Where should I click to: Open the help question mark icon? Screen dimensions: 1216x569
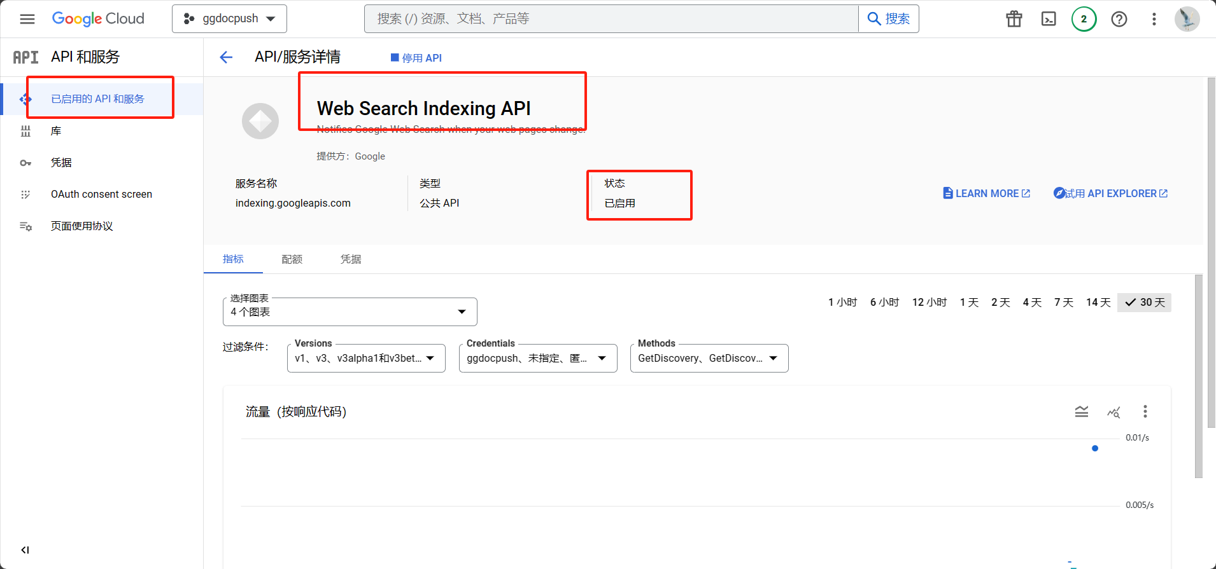click(1119, 19)
